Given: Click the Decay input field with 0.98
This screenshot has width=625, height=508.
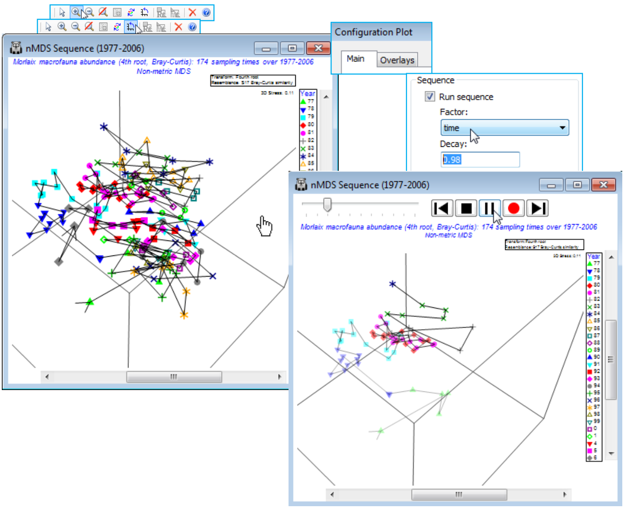Looking at the screenshot, I should coord(480,160).
